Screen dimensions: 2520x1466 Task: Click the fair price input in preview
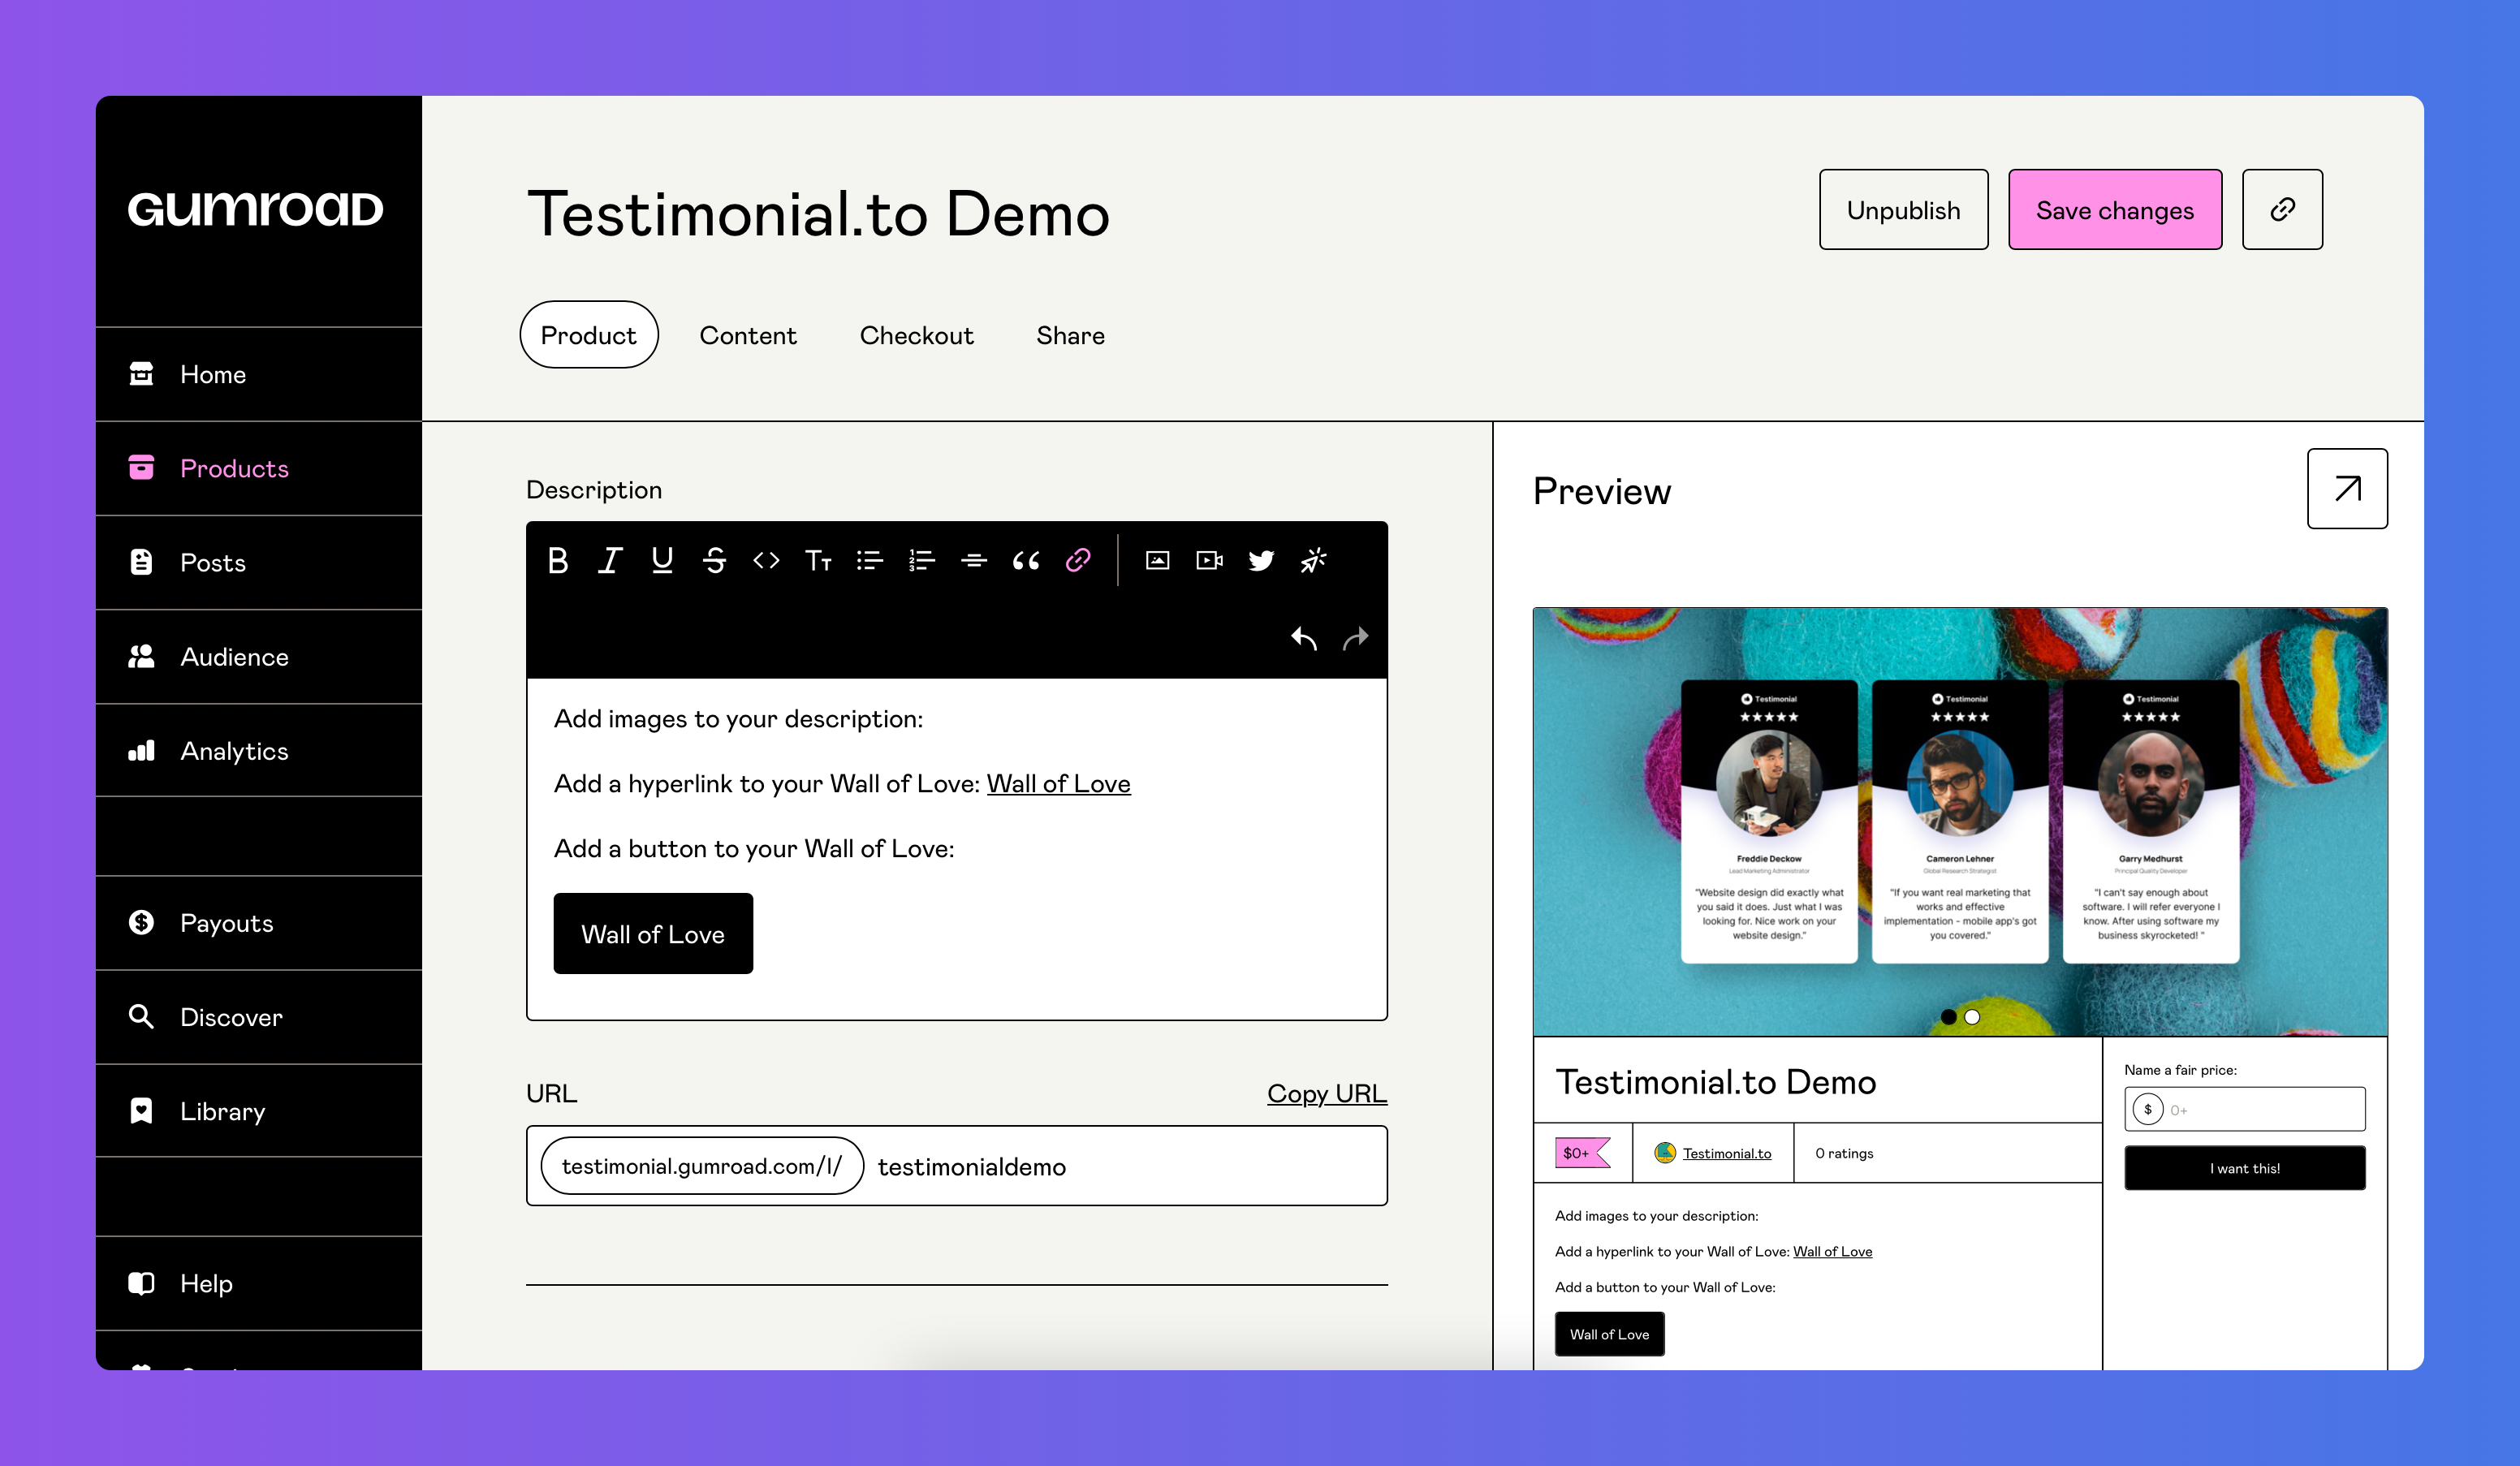(2245, 1109)
